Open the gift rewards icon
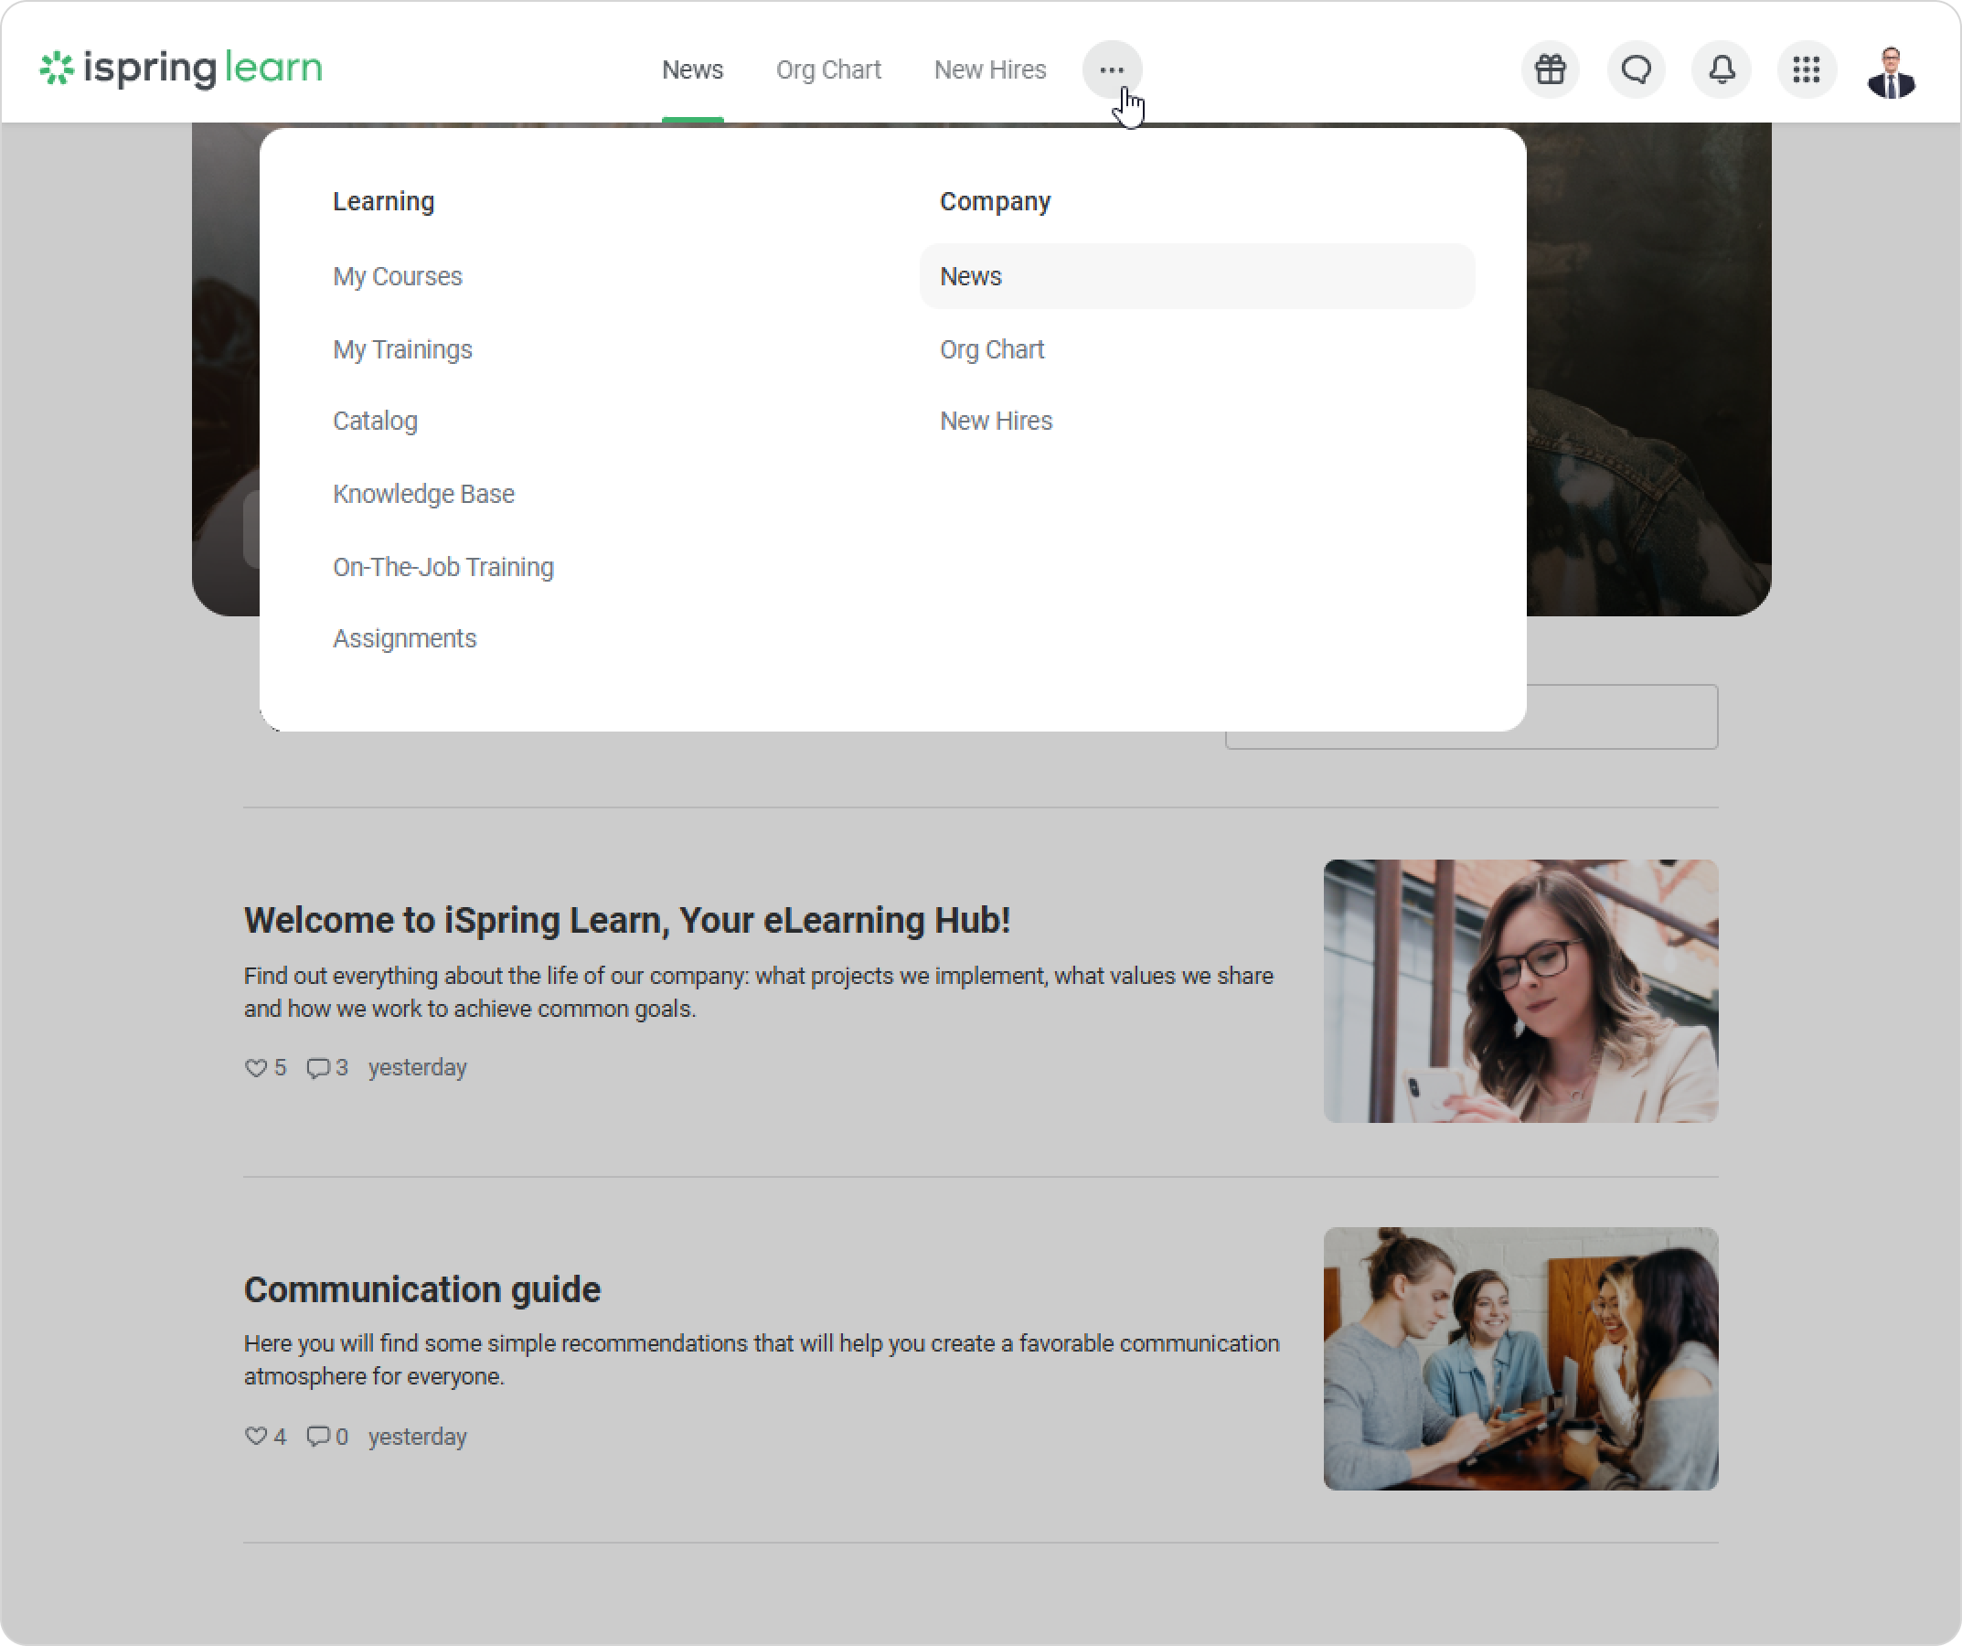Screen dimensions: 1962x1646 tap(1550, 69)
